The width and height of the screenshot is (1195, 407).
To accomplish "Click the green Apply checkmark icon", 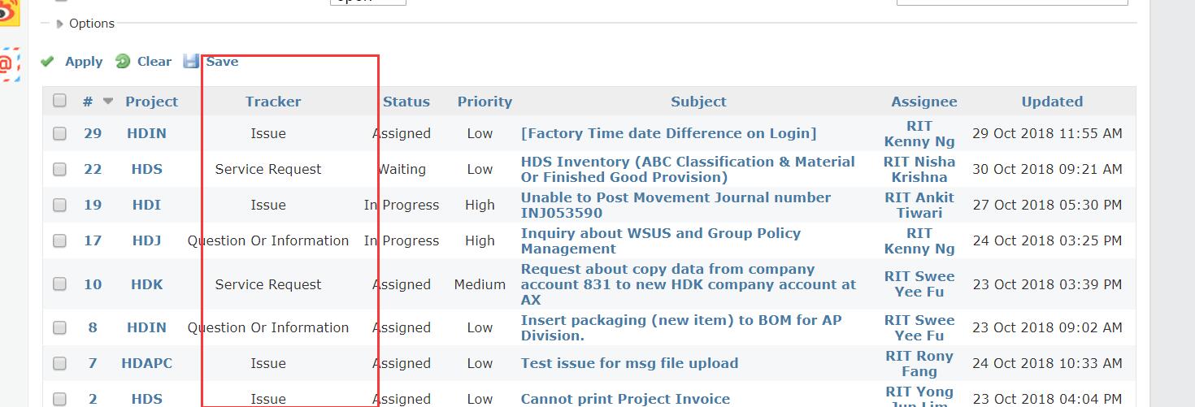I will pos(47,62).
